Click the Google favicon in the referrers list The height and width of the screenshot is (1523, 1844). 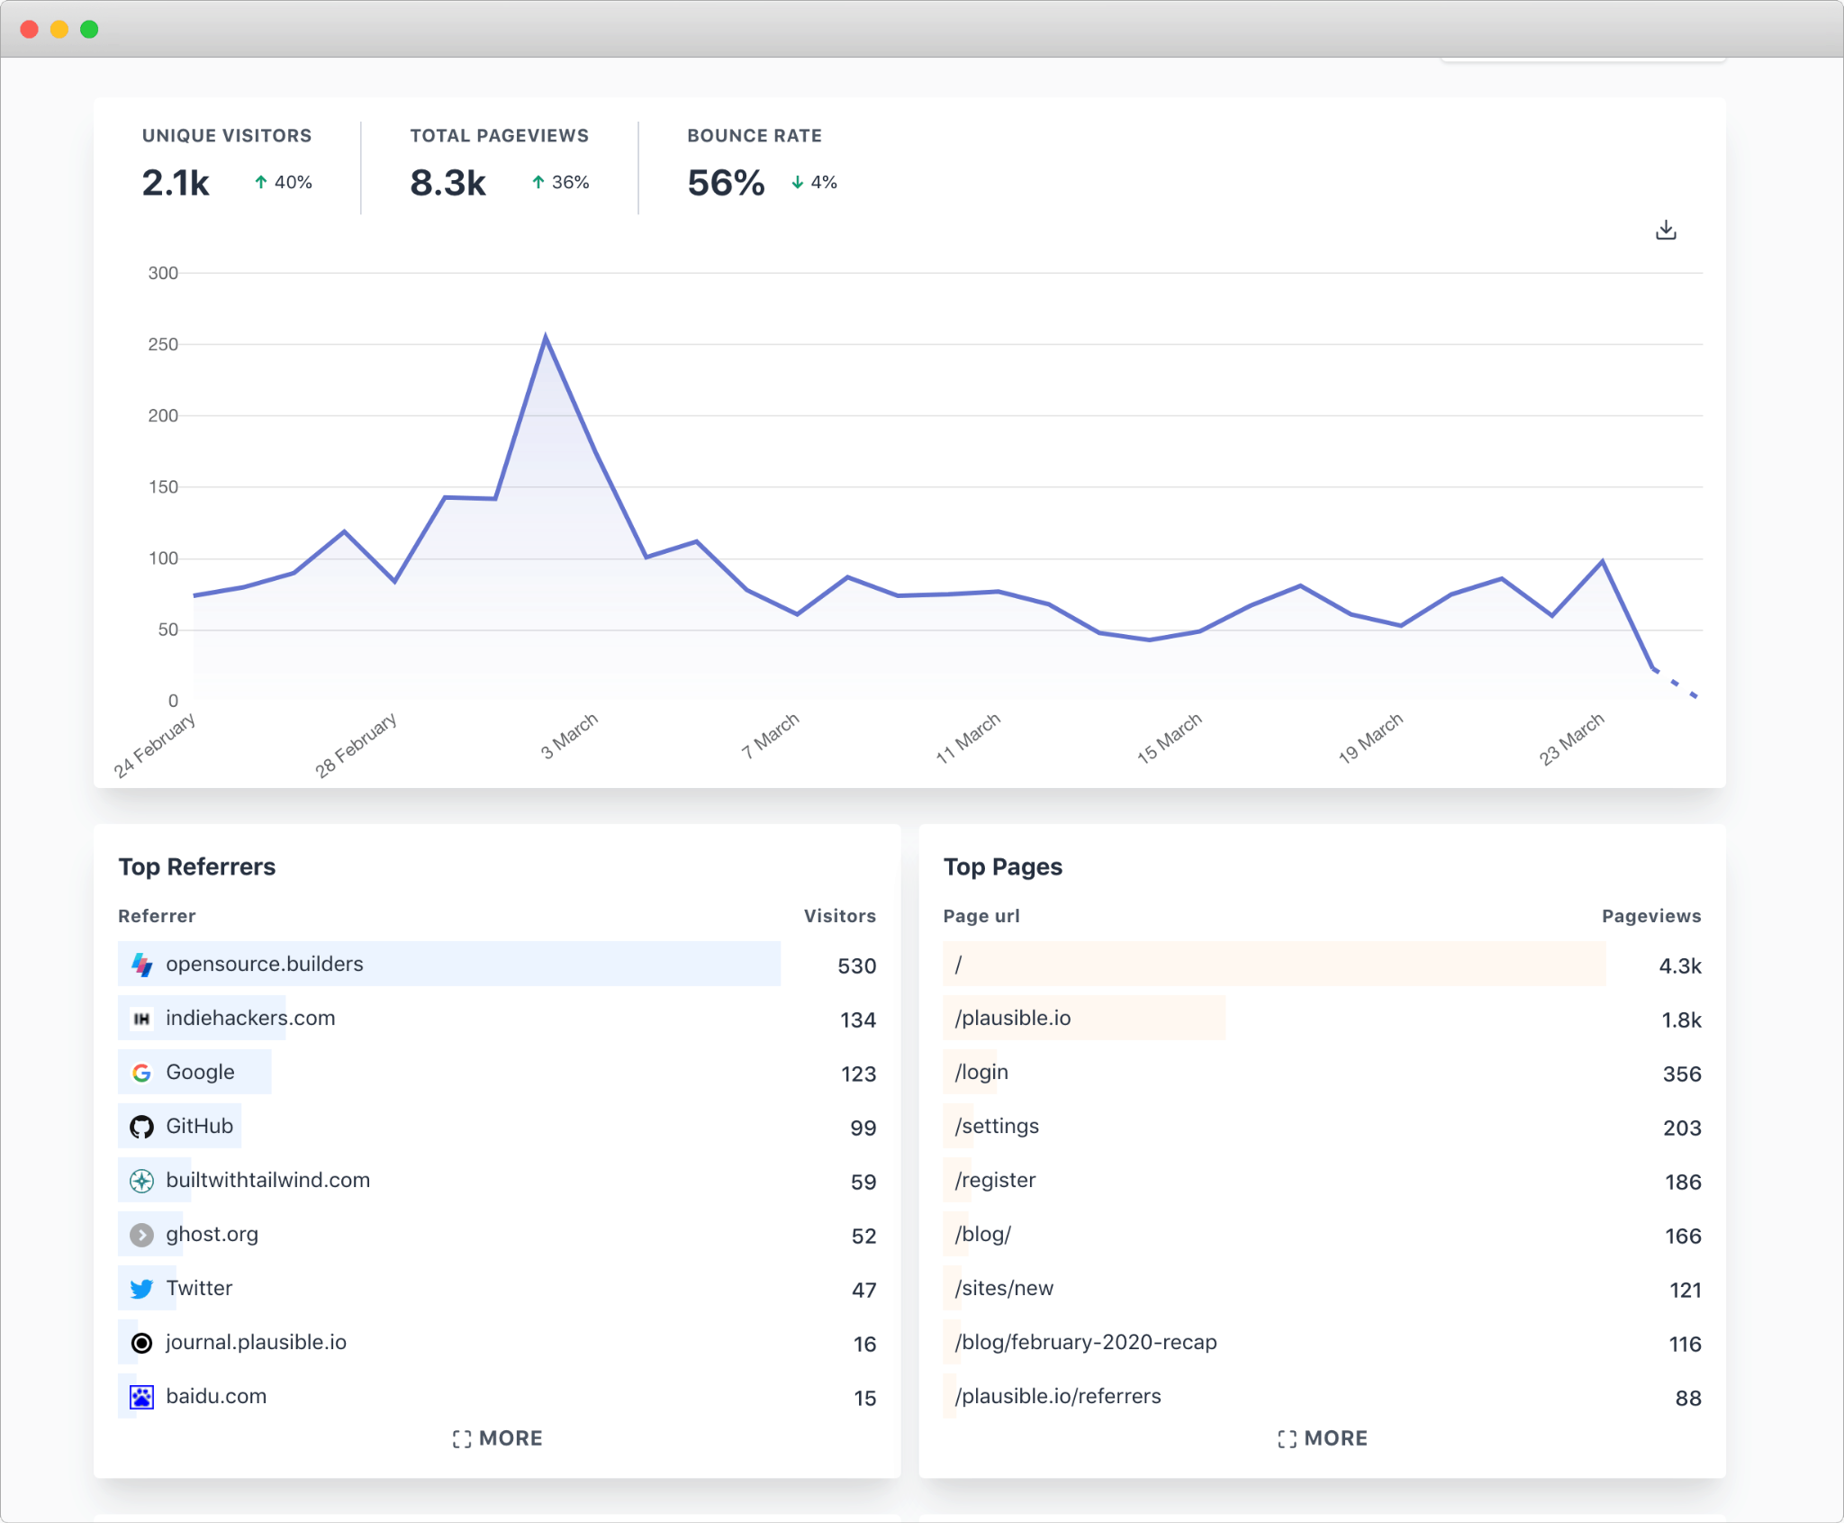[x=142, y=1072]
